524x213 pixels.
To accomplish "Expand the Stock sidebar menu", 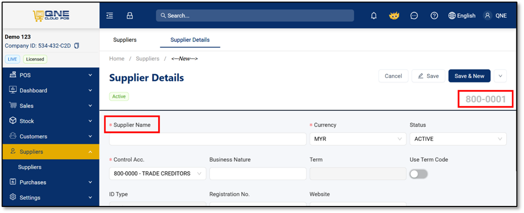I will pos(51,121).
